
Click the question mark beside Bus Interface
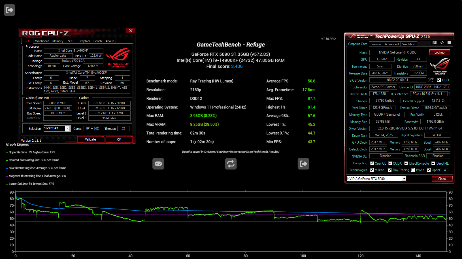(x=449, y=94)
